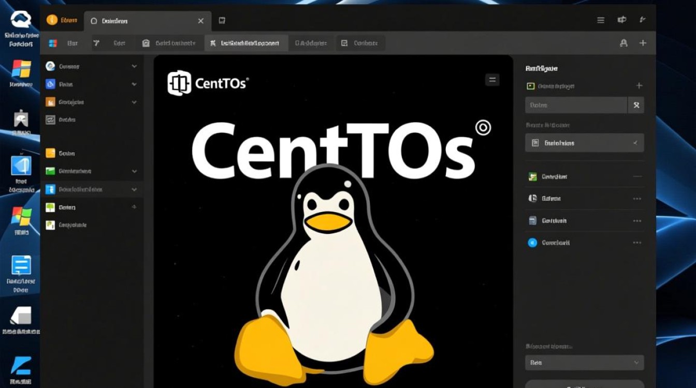Select the highlighted toolbar tab with the X-shaped icon

[x=245, y=43]
